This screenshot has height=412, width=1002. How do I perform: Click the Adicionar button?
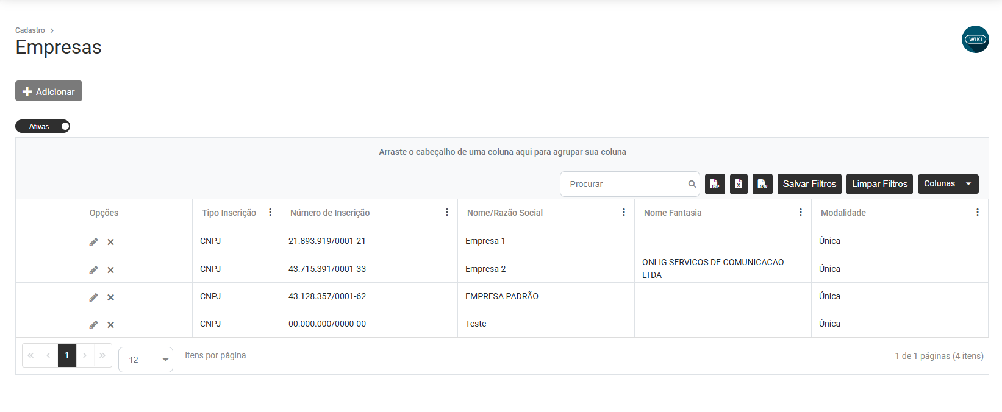coord(49,91)
